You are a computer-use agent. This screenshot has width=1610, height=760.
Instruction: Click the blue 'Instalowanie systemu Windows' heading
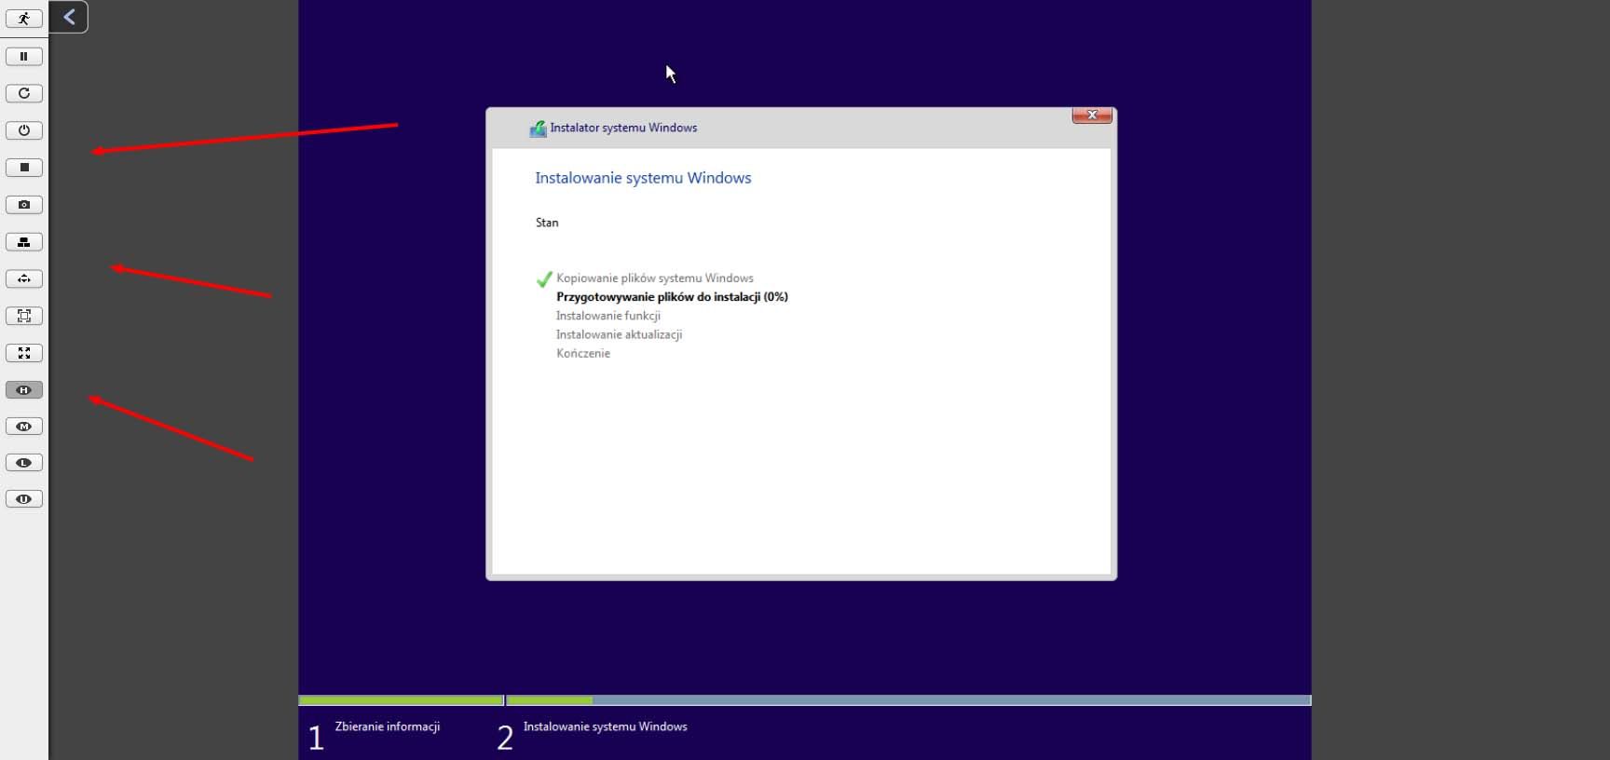click(643, 178)
